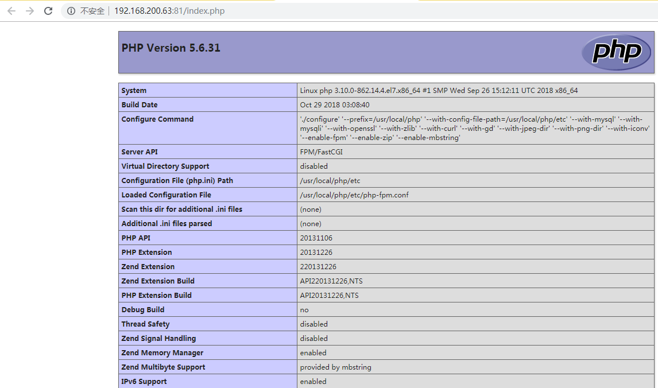
Task: Select the 'Zend Memory Manager' label
Action: (162, 353)
